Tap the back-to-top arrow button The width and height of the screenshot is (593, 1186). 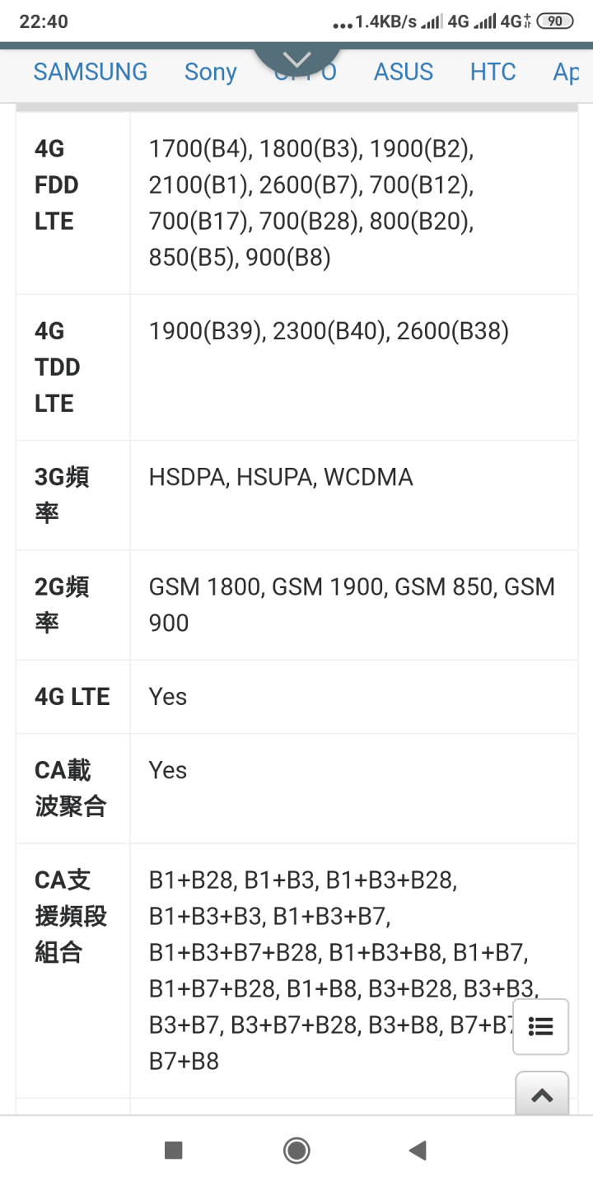(x=542, y=1094)
